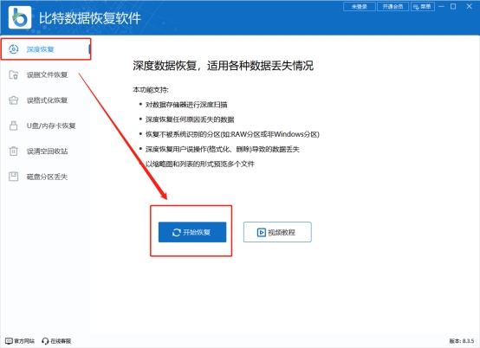Click the monitor icon beside 官方网站
The width and height of the screenshot is (480, 348).
[x=9, y=341]
